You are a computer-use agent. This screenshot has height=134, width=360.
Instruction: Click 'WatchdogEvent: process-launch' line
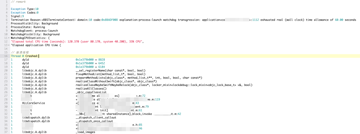pos(34,31)
